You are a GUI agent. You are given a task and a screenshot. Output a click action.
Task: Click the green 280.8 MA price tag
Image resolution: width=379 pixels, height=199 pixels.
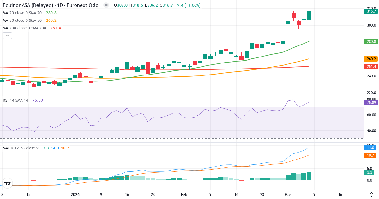370,41
